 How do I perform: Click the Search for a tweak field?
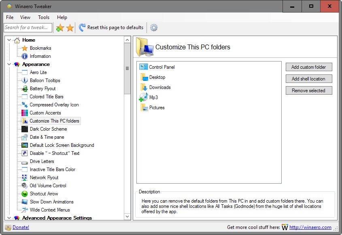click(x=28, y=28)
